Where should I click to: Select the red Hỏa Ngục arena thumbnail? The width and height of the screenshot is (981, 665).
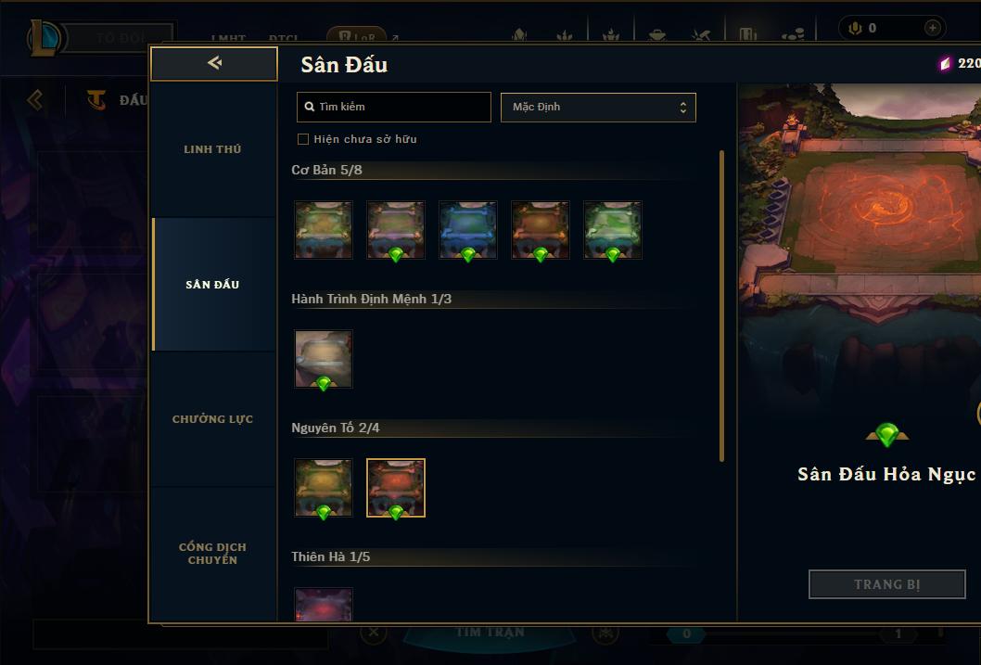coord(395,488)
